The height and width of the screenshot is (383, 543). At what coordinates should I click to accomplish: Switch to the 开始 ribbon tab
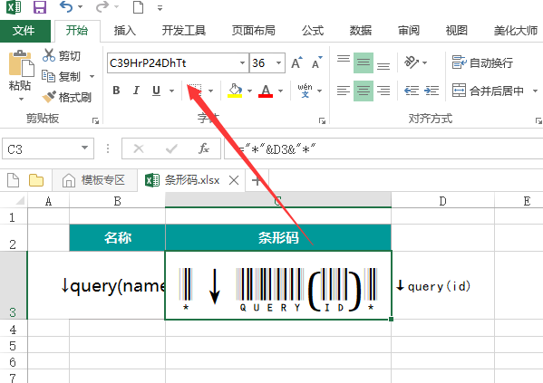77,31
